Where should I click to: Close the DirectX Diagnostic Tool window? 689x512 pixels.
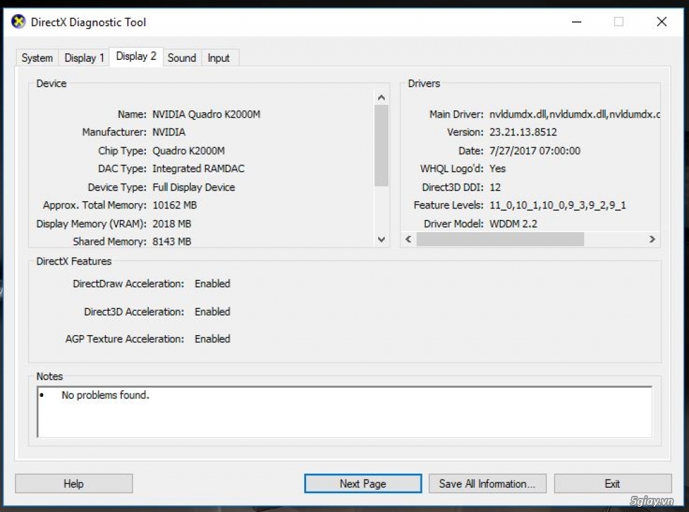pos(662,22)
